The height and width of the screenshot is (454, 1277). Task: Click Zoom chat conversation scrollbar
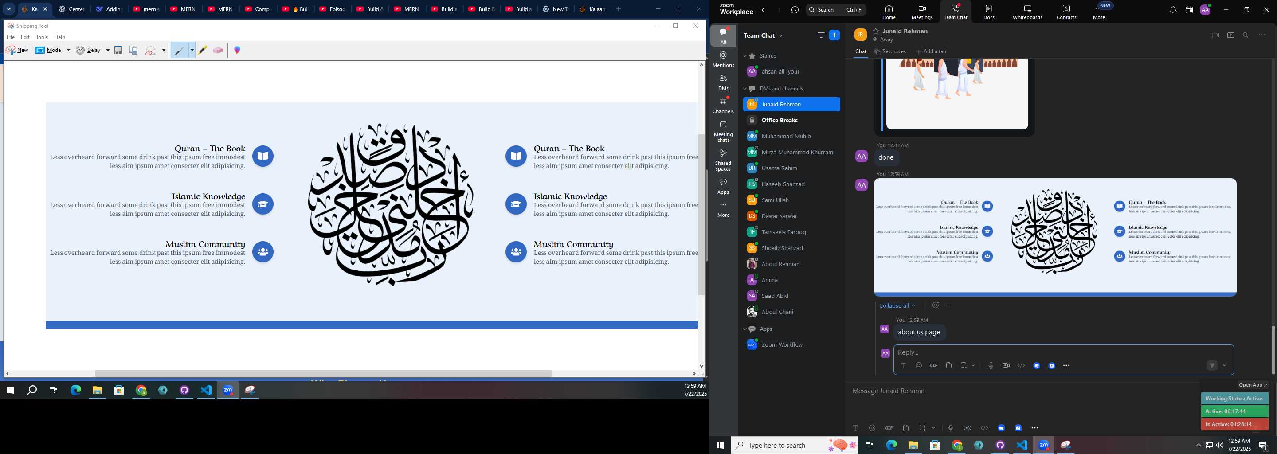click(1273, 349)
